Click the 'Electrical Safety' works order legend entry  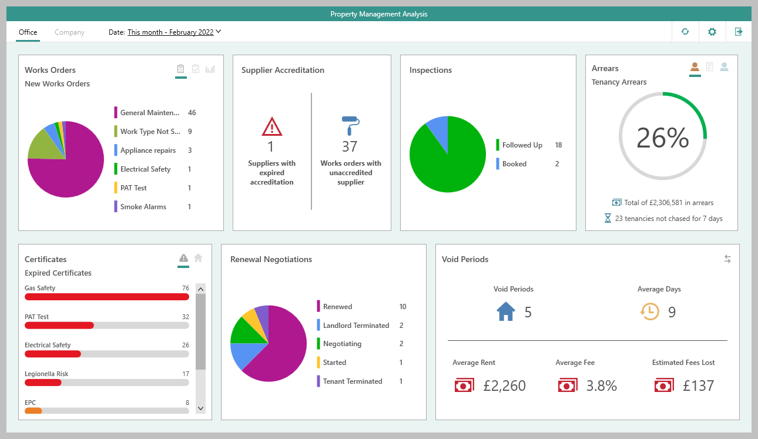pyautogui.click(x=145, y=169)
